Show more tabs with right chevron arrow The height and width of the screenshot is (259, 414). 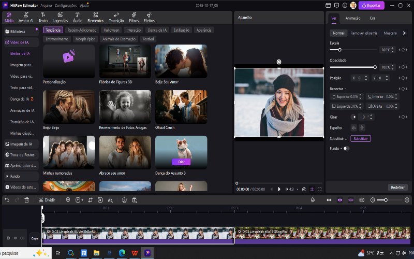(x=404, y=33)
